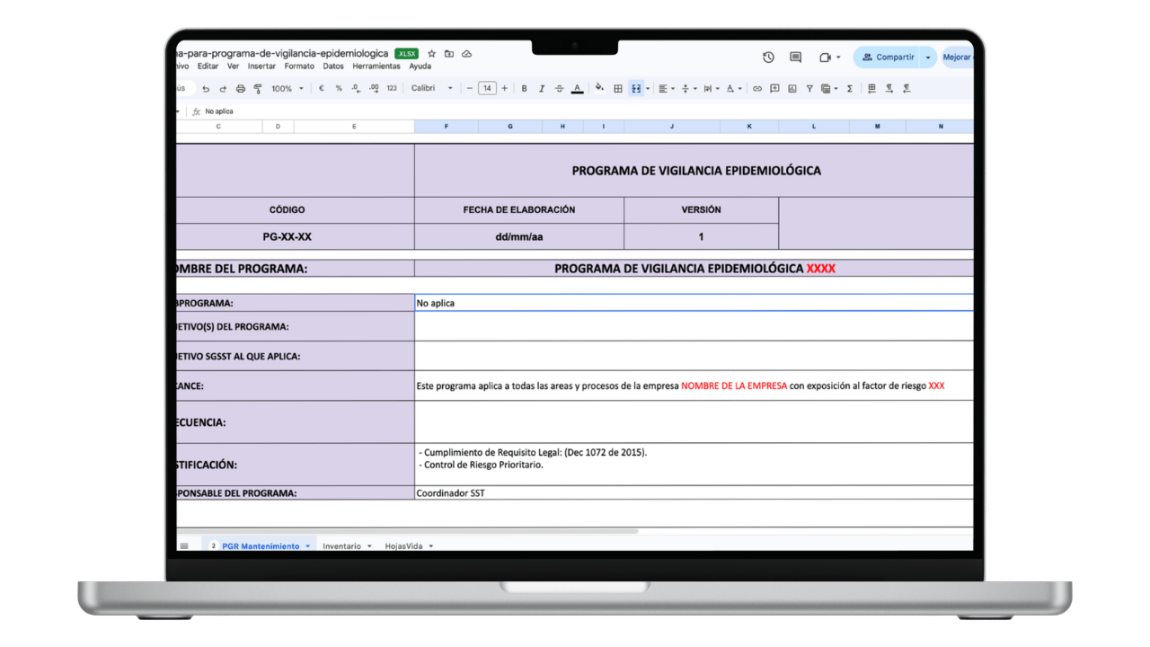Toggle strikethrough formatting
Image resolution: width=1150 pixels, height=647 pixels.
pos(560,88)
